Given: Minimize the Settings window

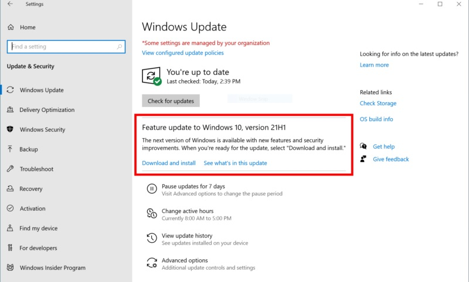Looking at the screenshot, I should click(421, 4).
